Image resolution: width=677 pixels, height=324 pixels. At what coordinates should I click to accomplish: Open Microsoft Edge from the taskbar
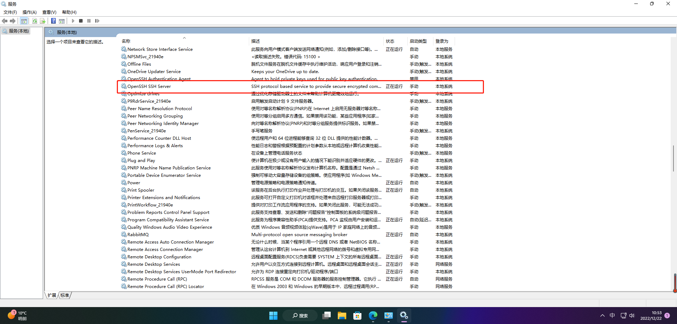click(x=373, y=316)
